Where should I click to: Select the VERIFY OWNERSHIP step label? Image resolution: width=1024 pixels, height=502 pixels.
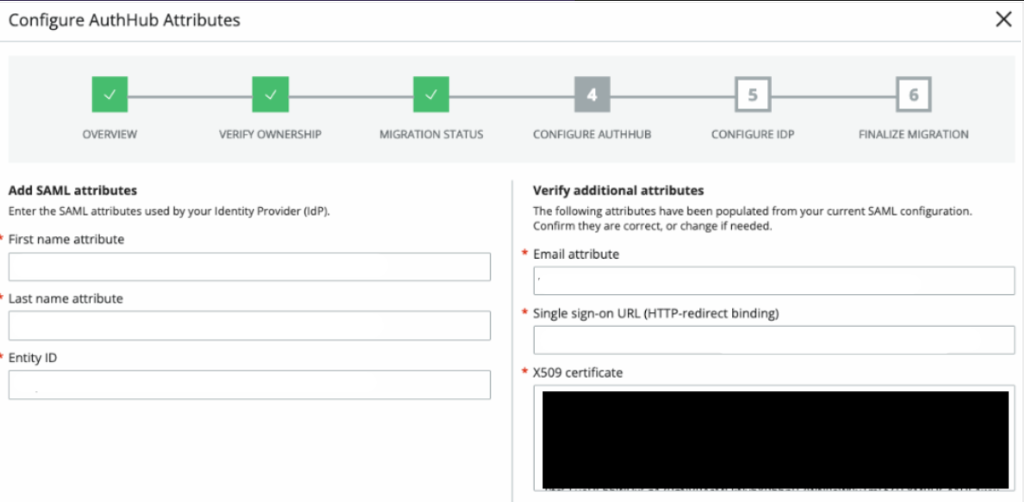coord(270,134)
